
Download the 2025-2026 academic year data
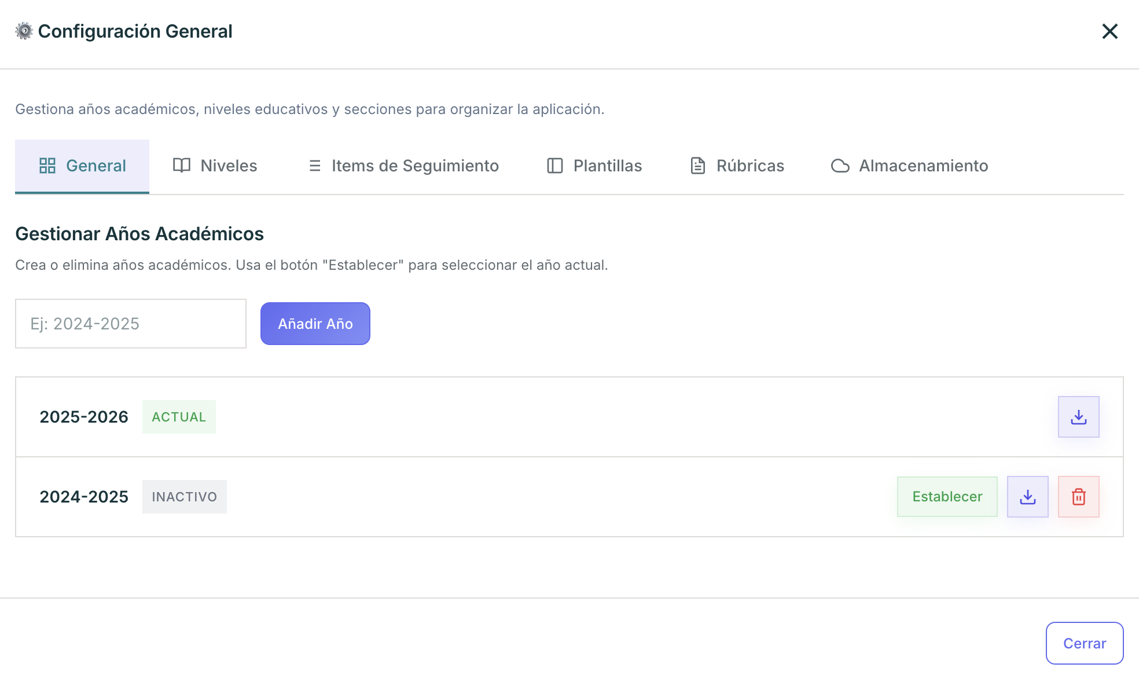point(1078,417)
